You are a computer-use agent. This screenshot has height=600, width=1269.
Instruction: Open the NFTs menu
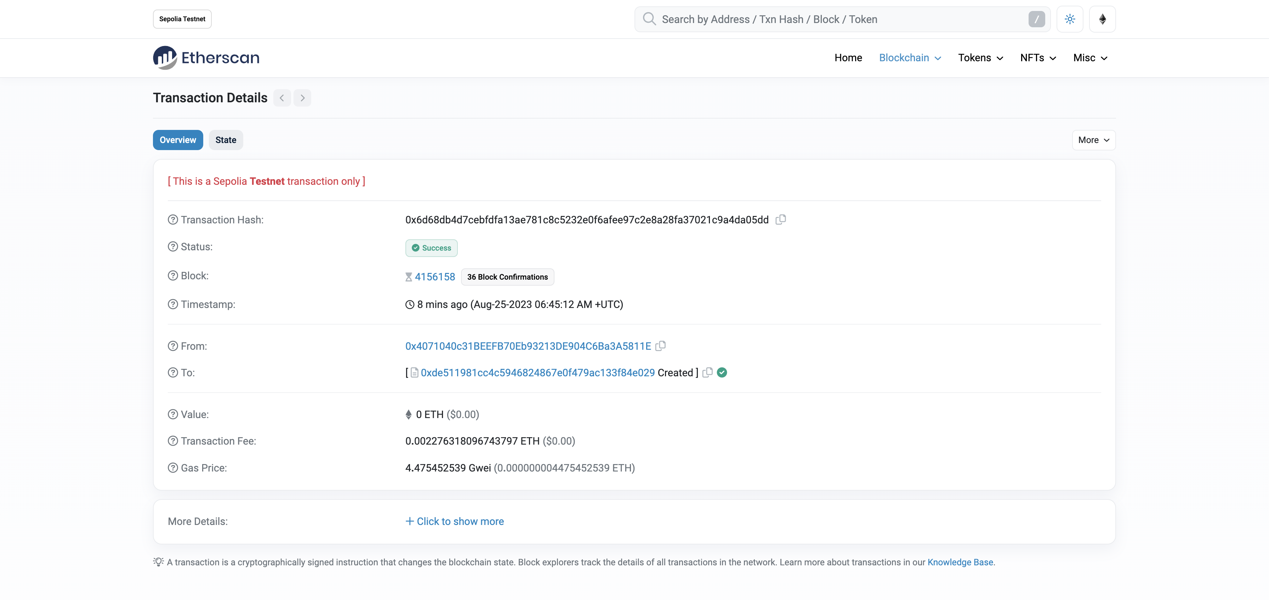[1037, 58]
